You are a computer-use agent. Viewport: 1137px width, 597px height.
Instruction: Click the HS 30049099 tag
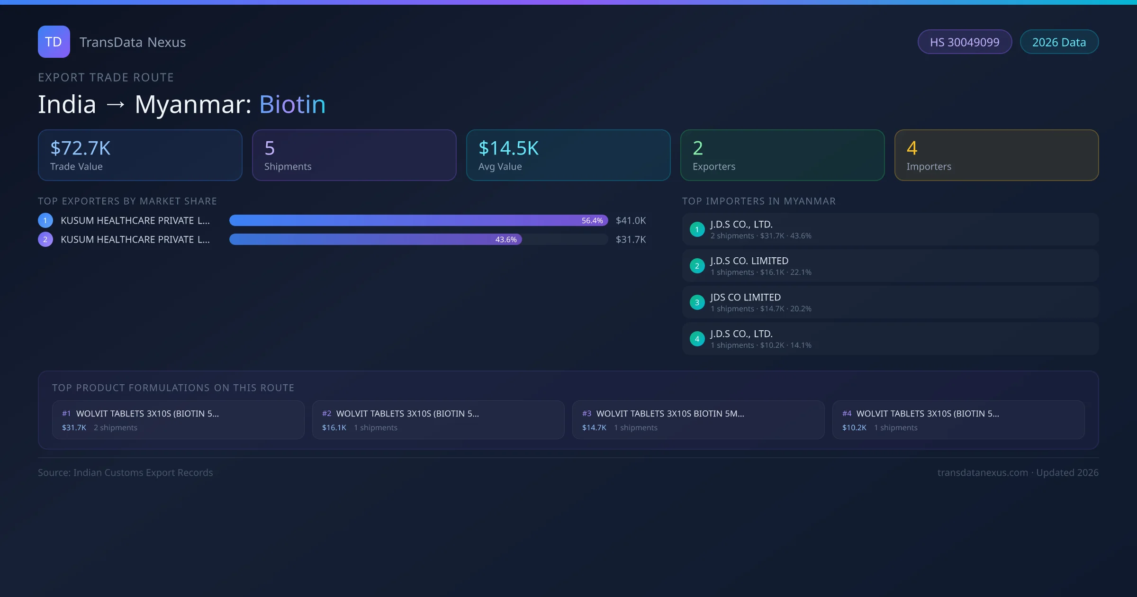point(965,42)
